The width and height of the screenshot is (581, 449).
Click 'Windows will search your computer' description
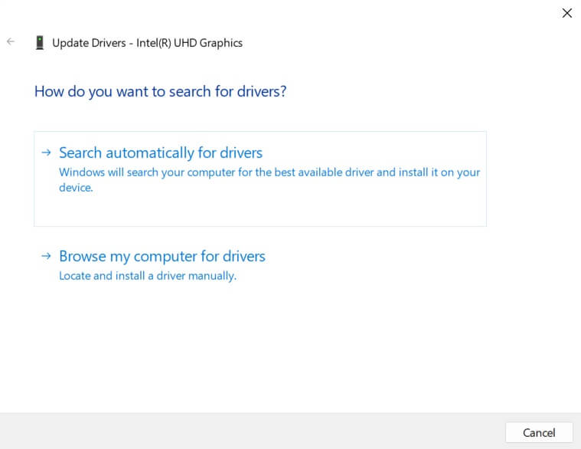pos(269,180)
